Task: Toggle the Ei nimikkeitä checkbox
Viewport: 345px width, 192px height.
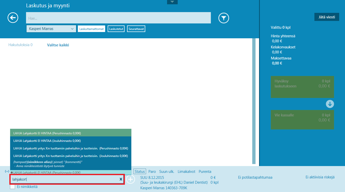Action: coord(13,187)
